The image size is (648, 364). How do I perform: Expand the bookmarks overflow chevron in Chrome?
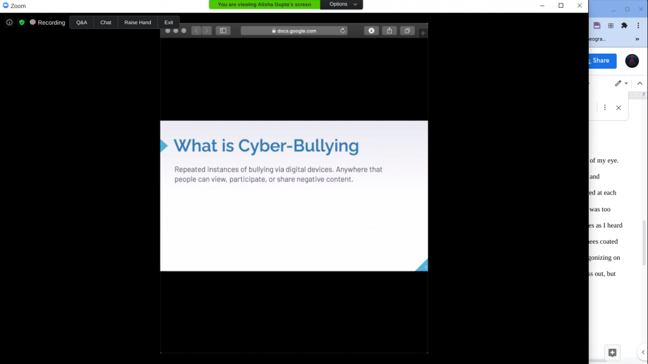[x=637, y=39]
